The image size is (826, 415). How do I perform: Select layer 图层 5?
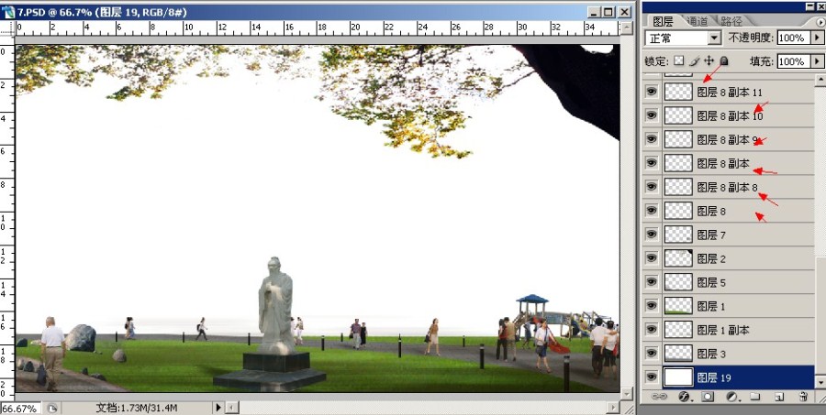(738, 282)
